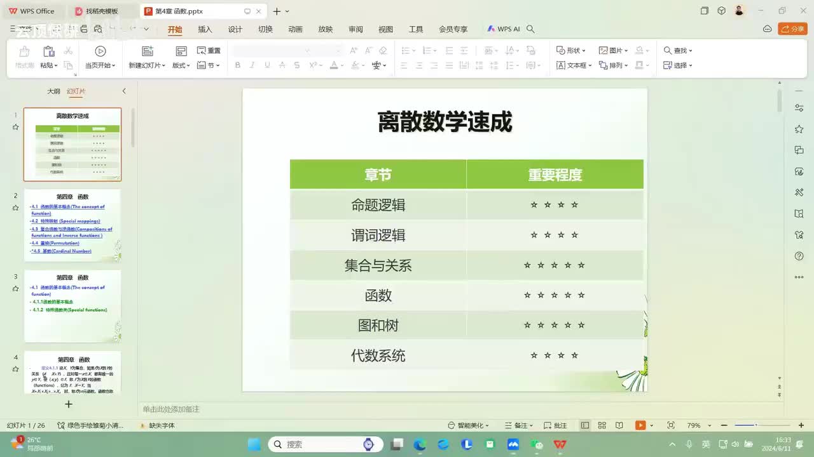Increase font size A+ icon
Image resolution: width=814 pixels, height=457 pixels.
(354, 51)
